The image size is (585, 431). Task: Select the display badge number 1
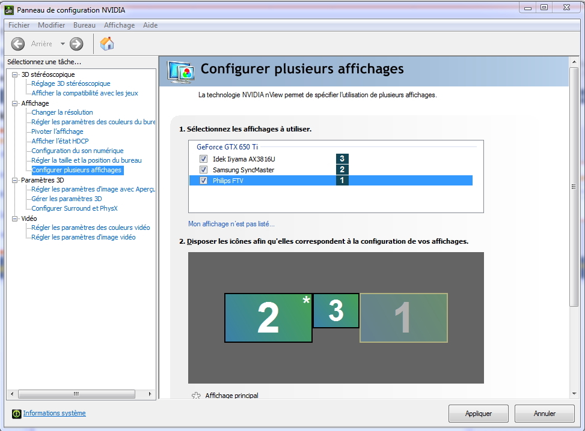[x=342, y=180]
